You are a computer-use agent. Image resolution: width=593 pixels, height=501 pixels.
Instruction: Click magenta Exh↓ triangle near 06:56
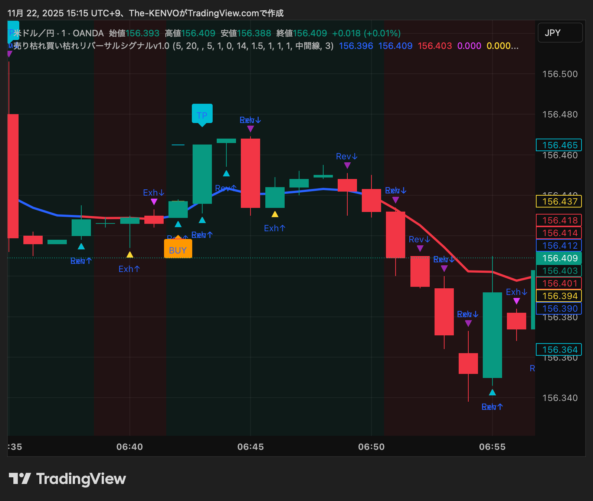tap(517, 301)
